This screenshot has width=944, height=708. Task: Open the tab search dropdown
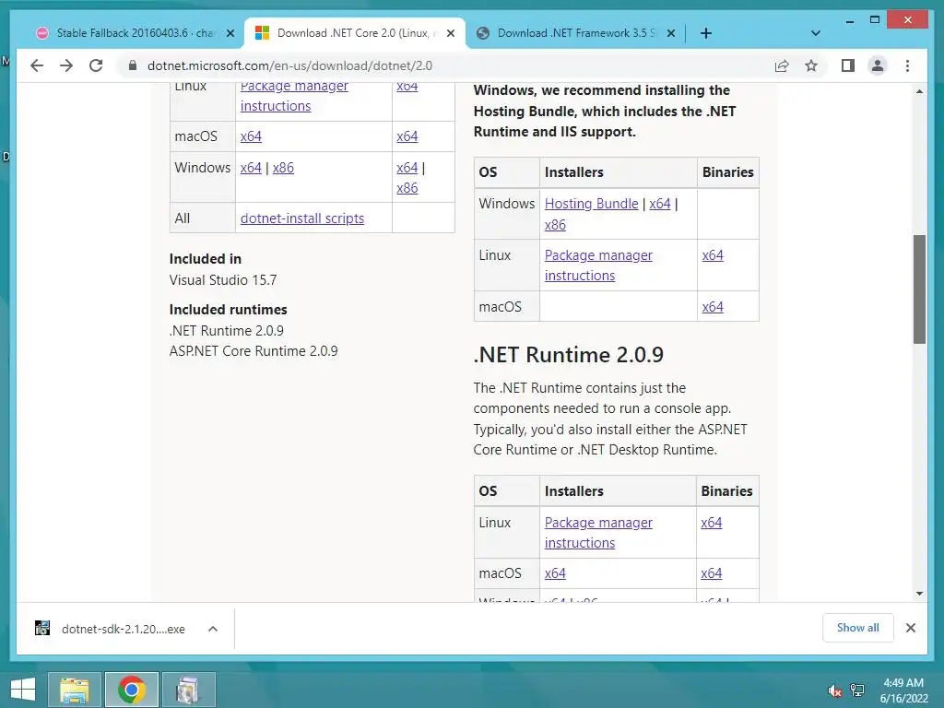point(816,33)
